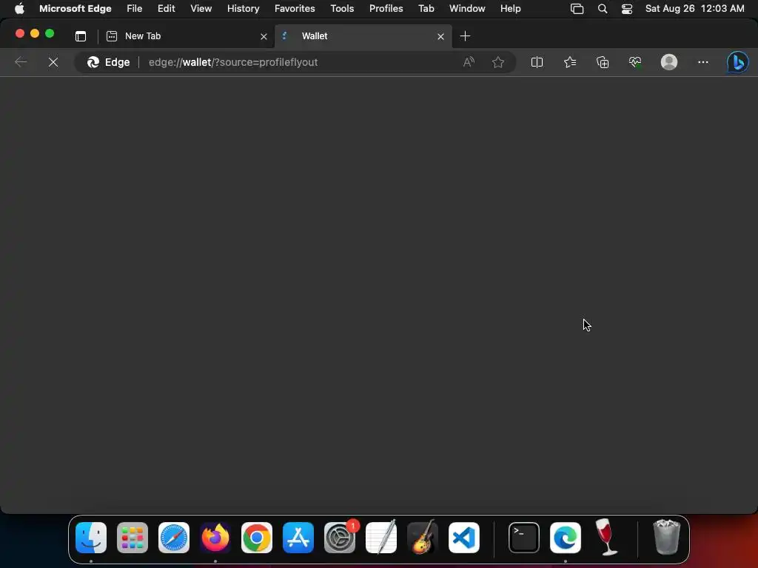Open System Settings from the Dock

coord(340,538)
